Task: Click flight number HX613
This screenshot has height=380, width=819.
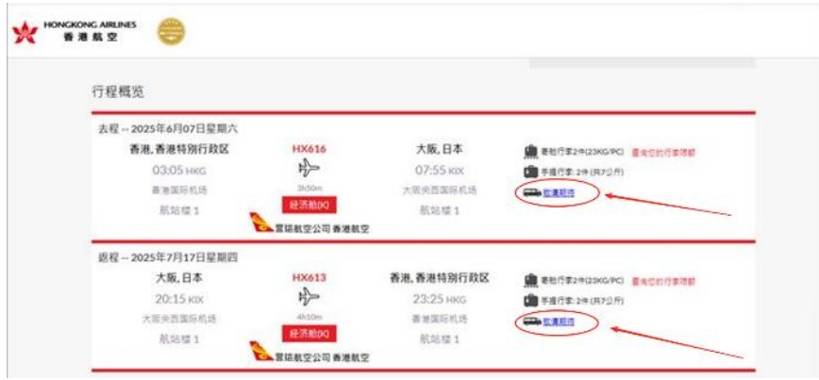Action: 309,277
